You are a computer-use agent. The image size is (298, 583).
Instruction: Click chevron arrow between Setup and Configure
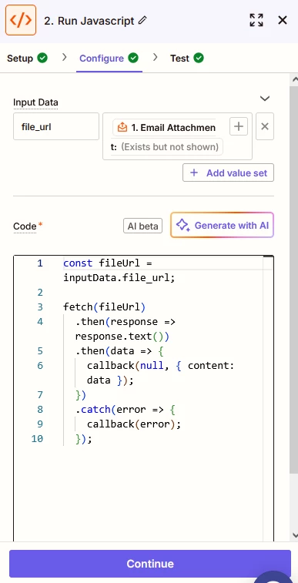pos(64,57)
